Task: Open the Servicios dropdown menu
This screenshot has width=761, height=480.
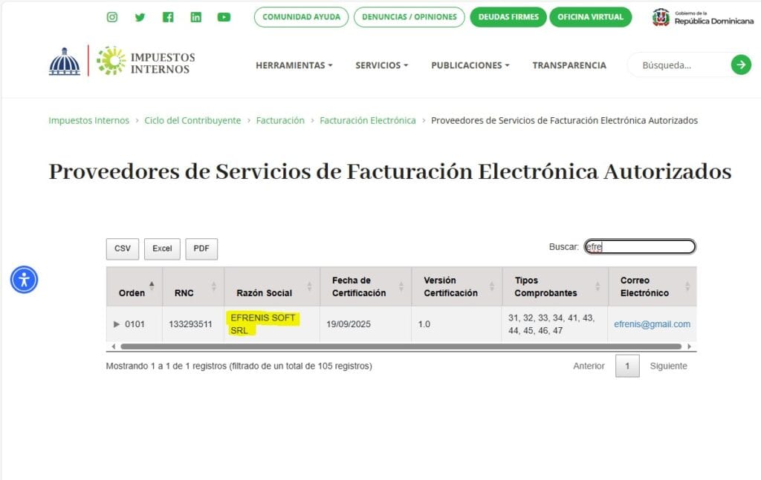Action: coord(381,65)
